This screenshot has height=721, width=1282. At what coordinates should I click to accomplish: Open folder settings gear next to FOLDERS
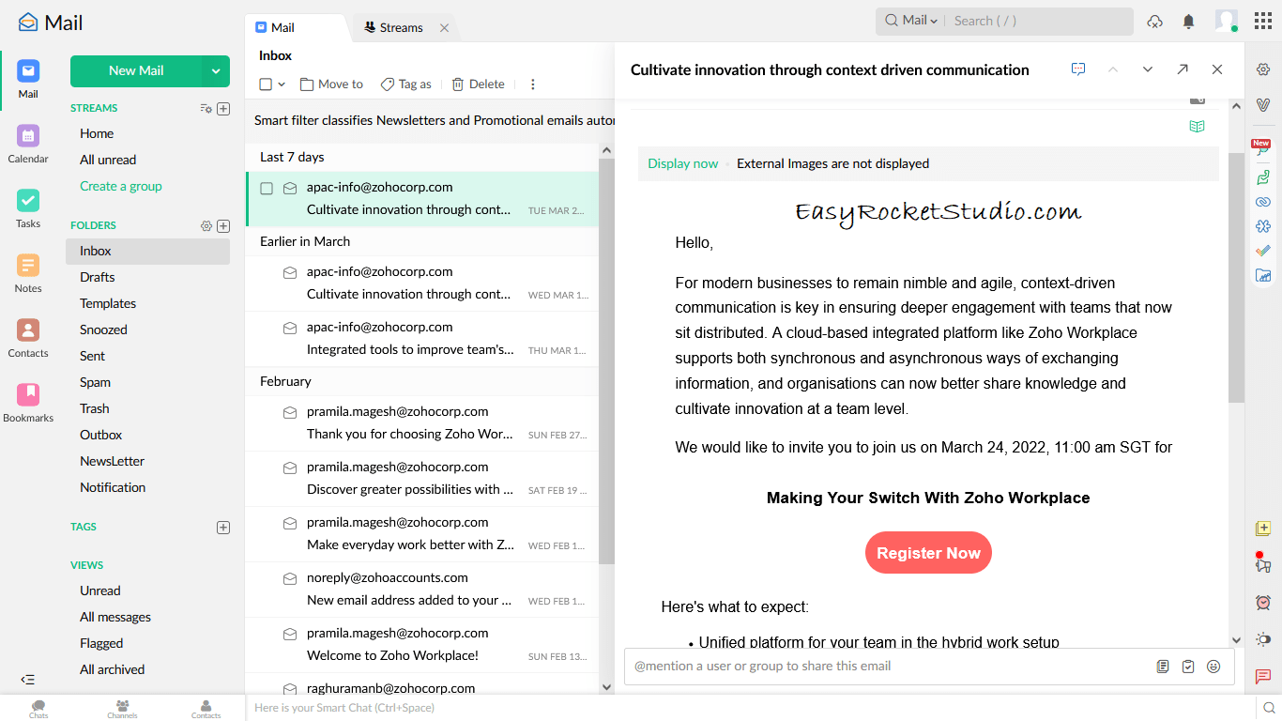(x=206, y=225)
